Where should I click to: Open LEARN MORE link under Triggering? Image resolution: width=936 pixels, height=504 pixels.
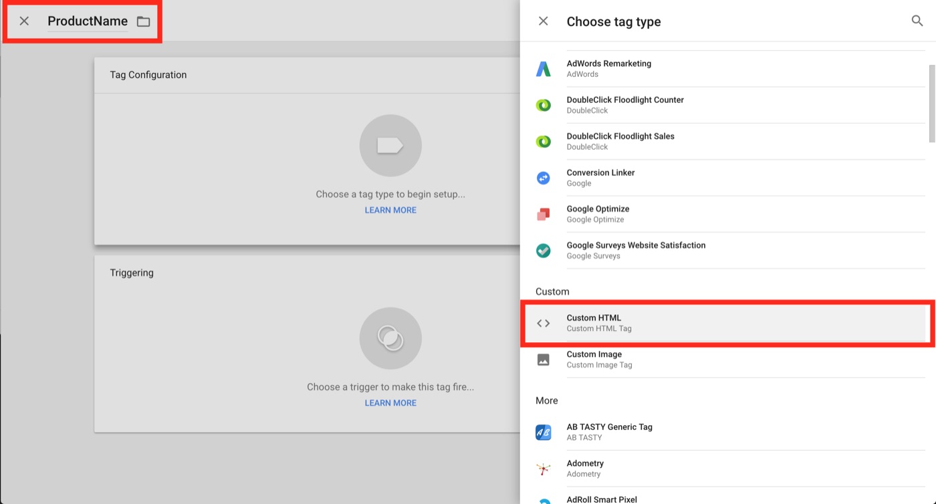(390, 402)
